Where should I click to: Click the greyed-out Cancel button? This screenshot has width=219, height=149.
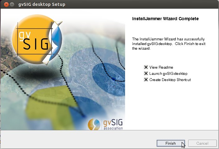(x=203, y=143)
